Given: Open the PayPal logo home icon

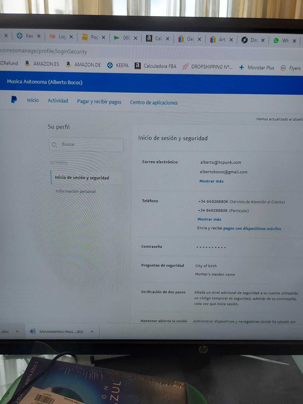Looking at the screenshot, I should [14, 100].
